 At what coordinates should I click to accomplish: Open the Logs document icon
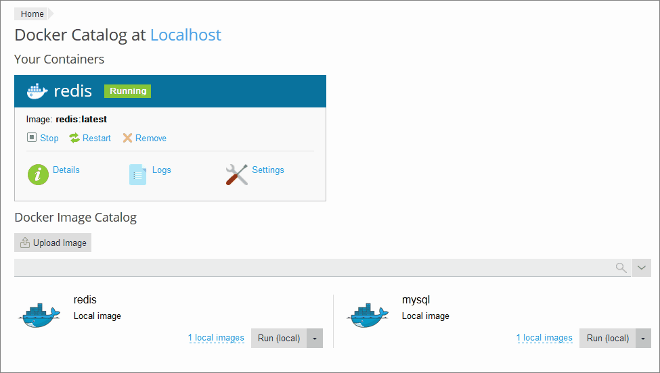point(137,174)
